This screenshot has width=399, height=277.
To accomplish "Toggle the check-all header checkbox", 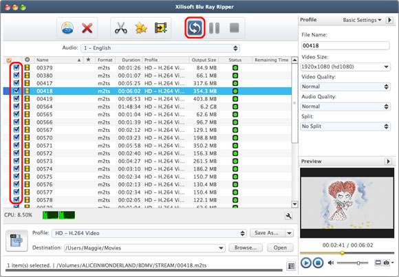I will click(x=9, y=60).
